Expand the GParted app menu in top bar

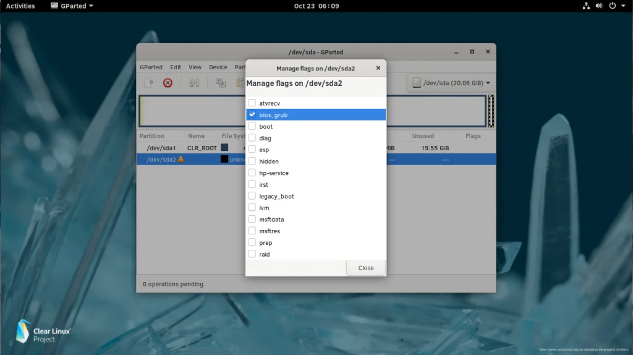(72, 6)
